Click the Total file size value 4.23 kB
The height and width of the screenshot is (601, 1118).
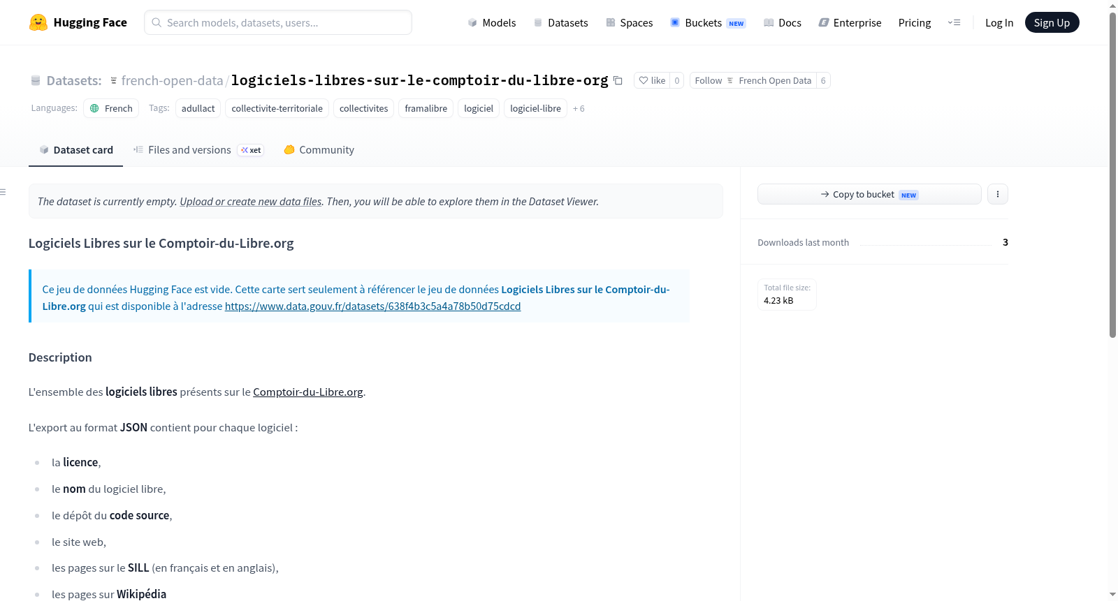778,301
